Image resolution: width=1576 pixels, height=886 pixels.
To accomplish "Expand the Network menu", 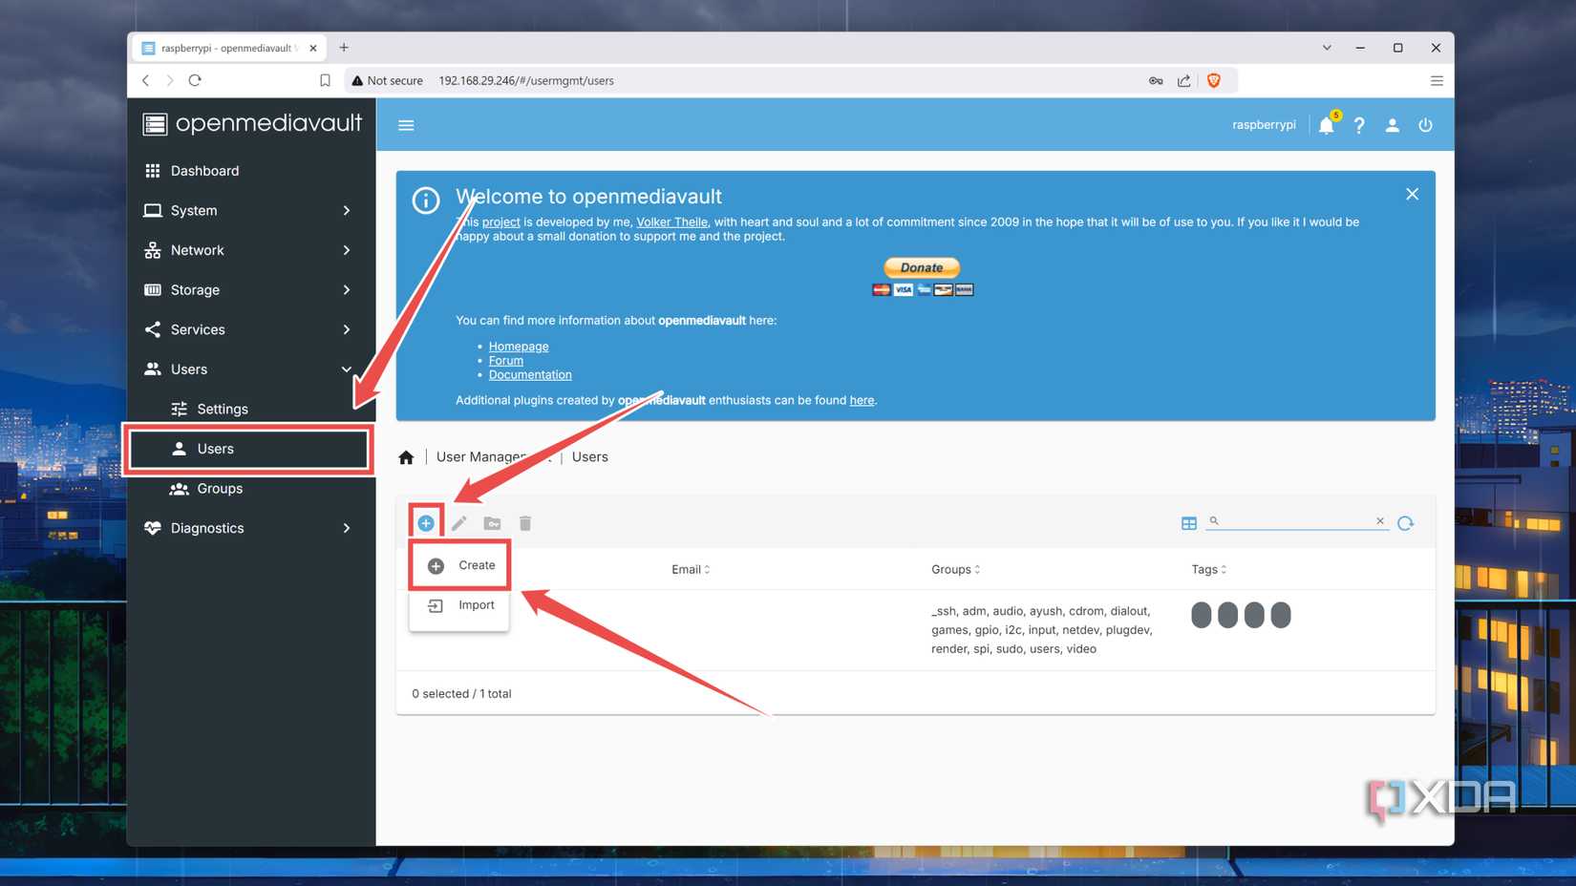I will (x=251, y=250).
